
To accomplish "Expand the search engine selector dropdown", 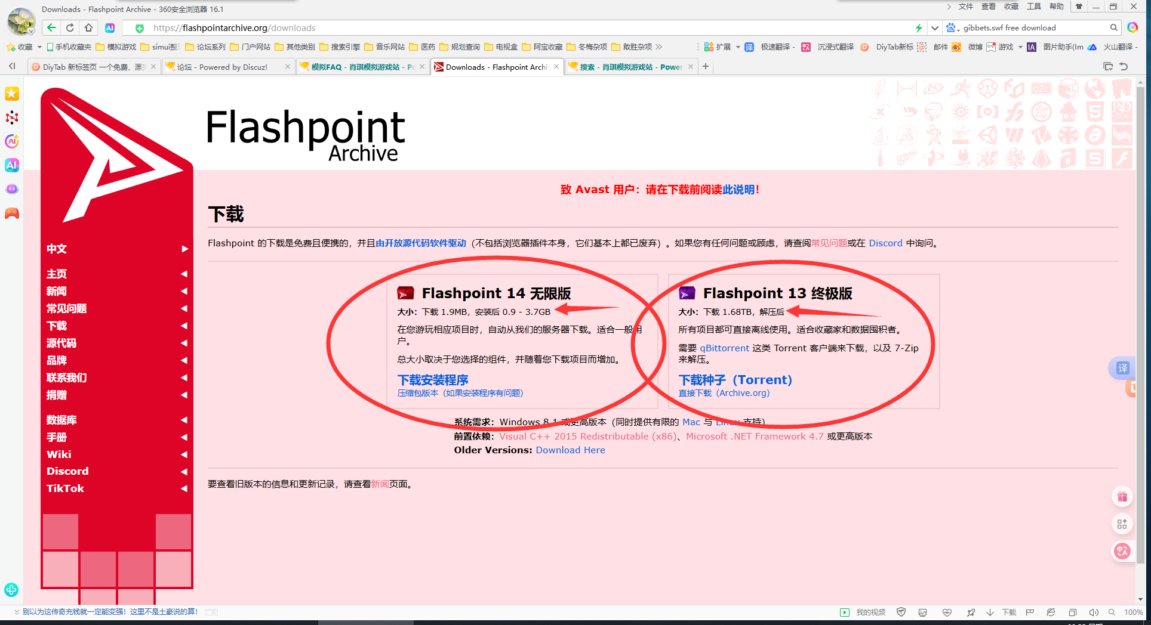I will pos(958,29).
